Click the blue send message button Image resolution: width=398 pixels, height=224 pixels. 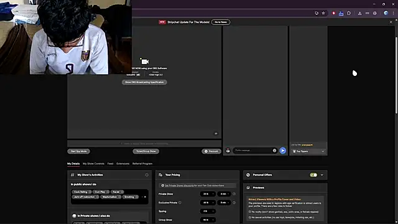tap(283, 151)
